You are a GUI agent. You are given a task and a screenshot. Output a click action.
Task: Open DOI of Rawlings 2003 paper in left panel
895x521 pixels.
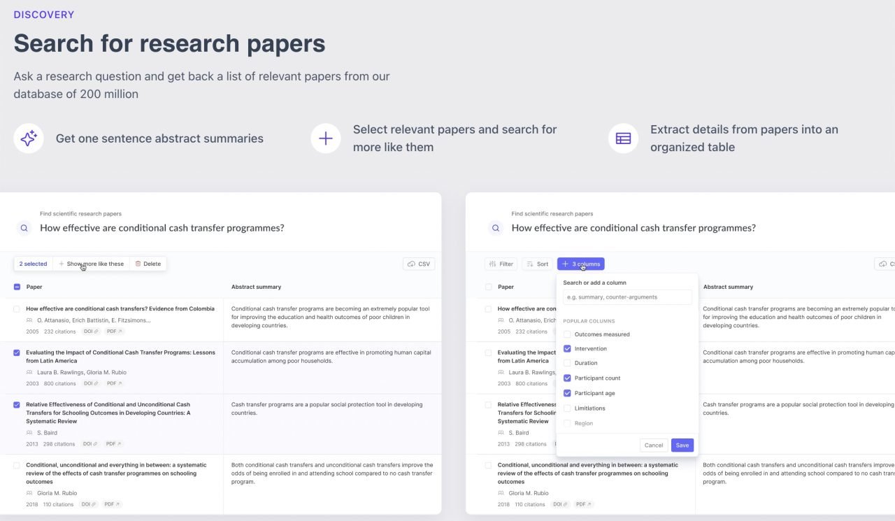pos(91,383)
